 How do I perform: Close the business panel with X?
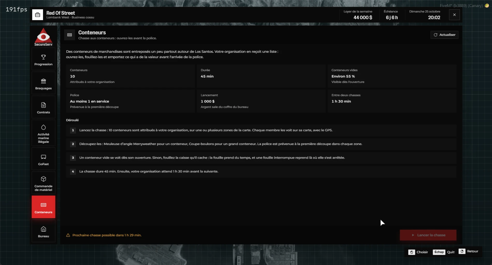(x=454, y=15)
